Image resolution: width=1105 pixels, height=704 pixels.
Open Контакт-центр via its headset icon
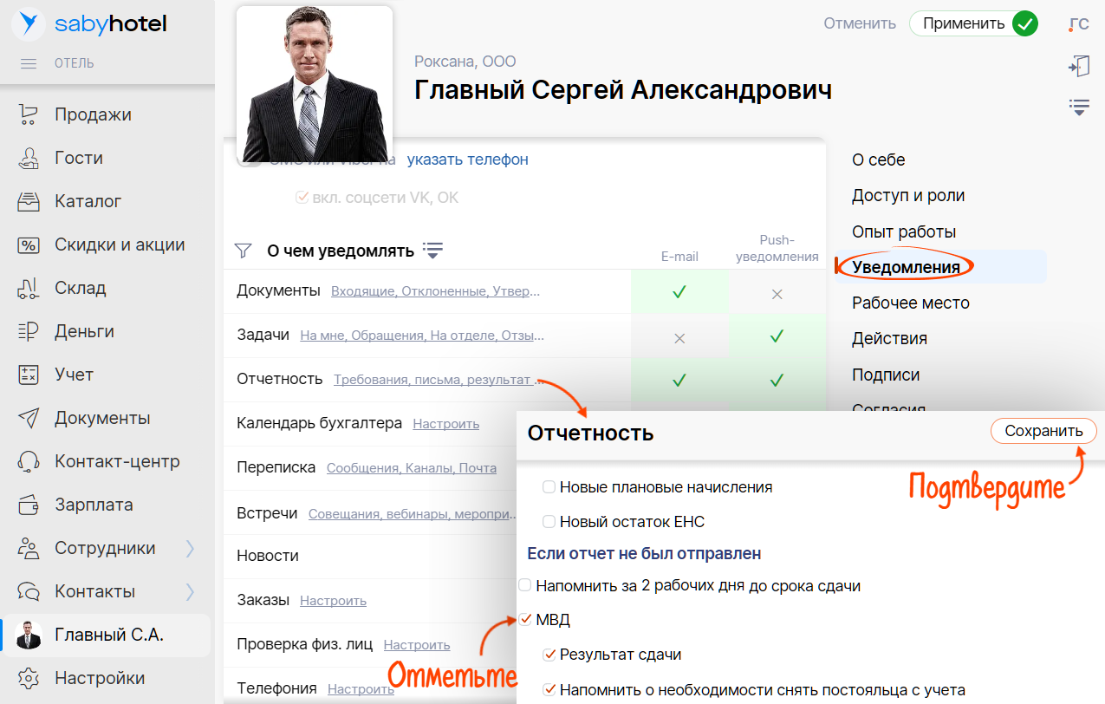point(28,461)
